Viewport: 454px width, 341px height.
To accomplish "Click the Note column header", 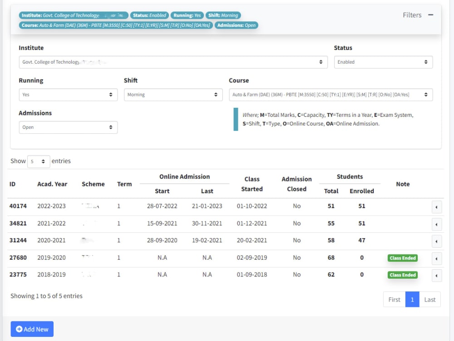I will coord(403,184).
